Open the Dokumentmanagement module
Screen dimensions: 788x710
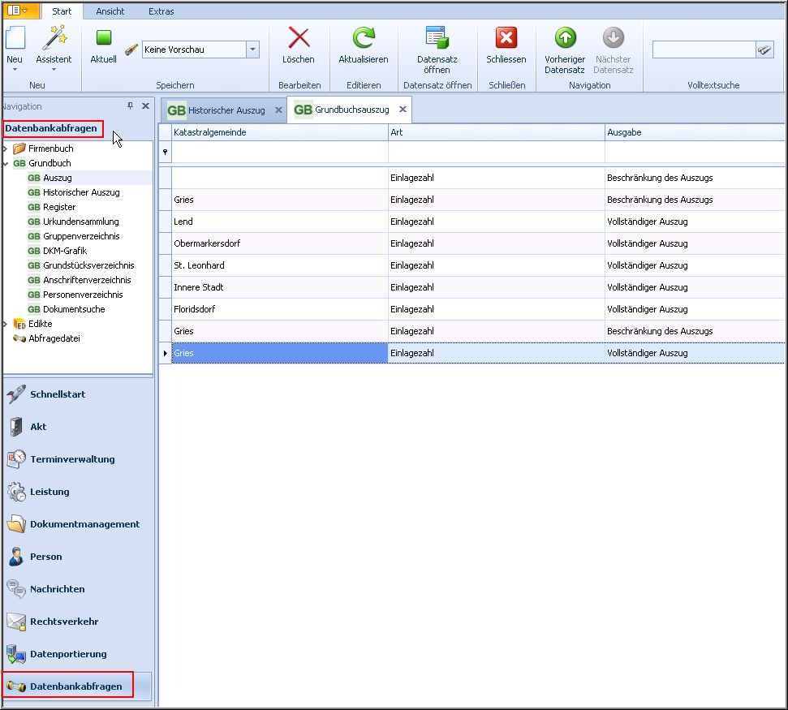(x=84, y=524)
